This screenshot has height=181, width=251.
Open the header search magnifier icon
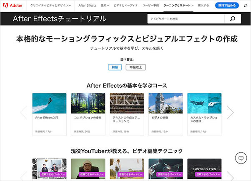pyautogui.click(x=246, y=5)
